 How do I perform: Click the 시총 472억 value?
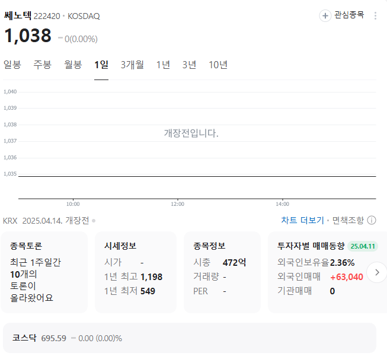tap(234, 262)
